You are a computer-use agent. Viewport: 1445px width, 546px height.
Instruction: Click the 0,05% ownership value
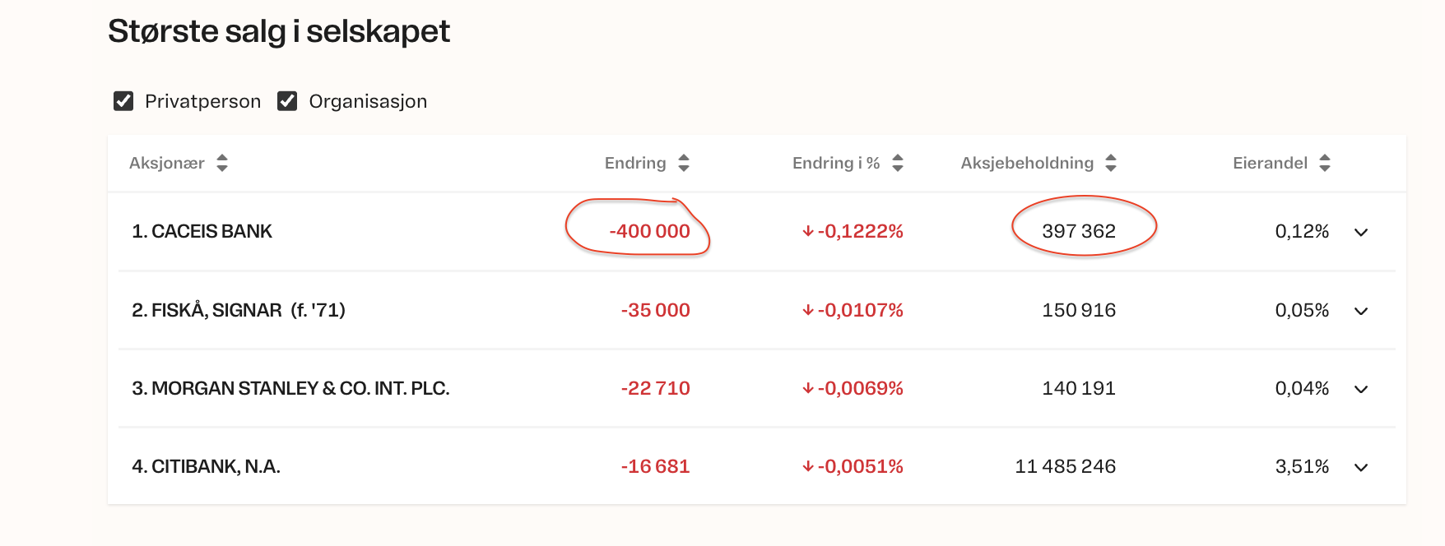click(1303, 310)
